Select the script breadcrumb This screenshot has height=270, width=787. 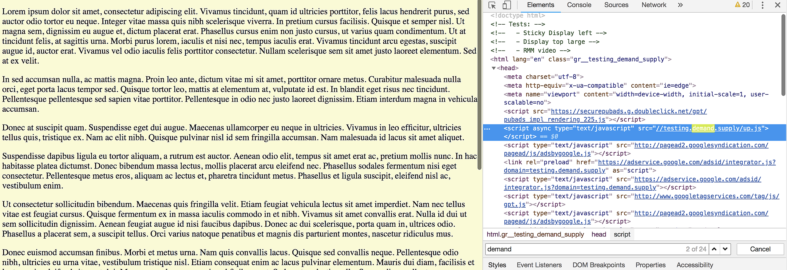(x=622, y=234)
